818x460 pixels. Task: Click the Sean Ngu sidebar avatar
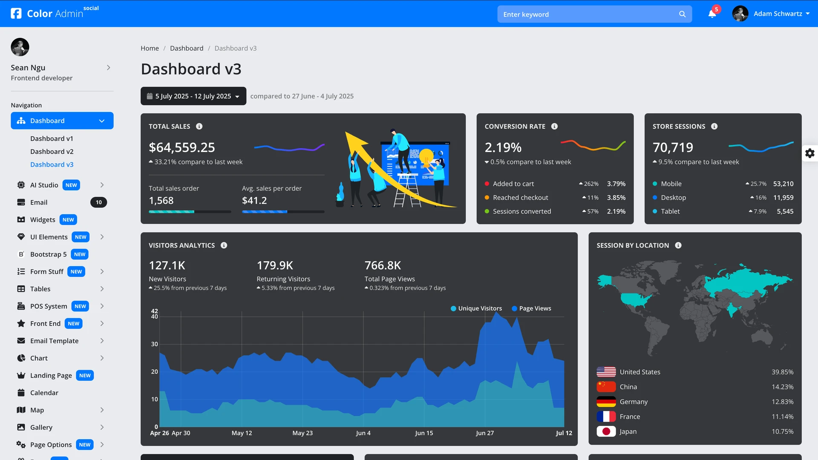tap(20, 47)
